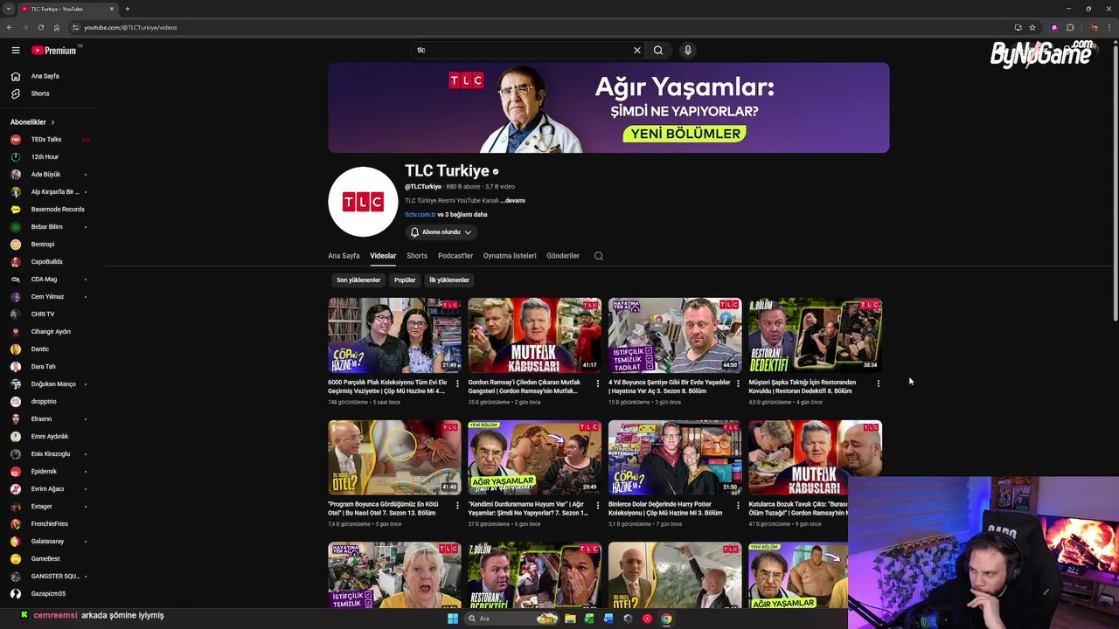The image size is (1119, 629).
Task: Open File Explorer from taskbar
Action: pyautogui.click(x=570, y=619)
